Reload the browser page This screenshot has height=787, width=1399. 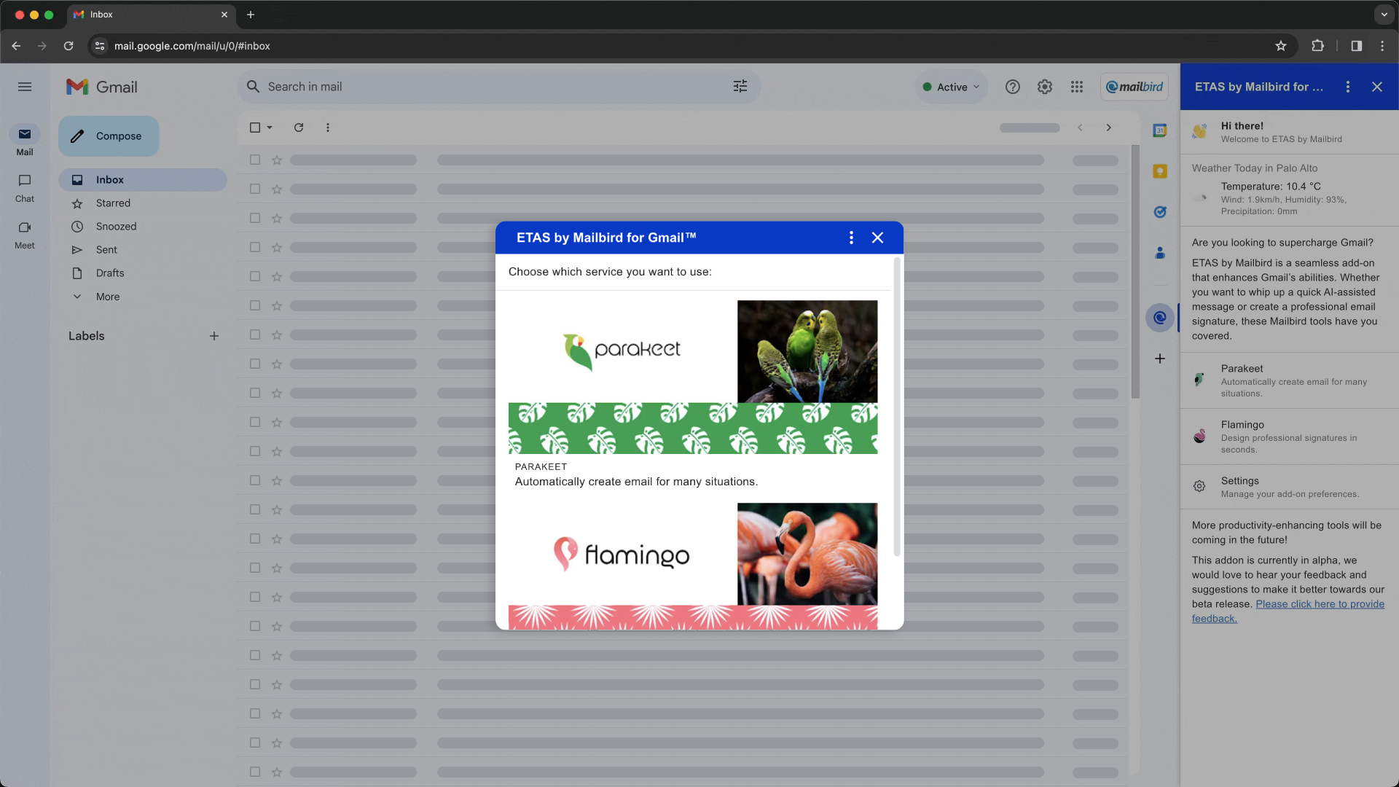68,46
